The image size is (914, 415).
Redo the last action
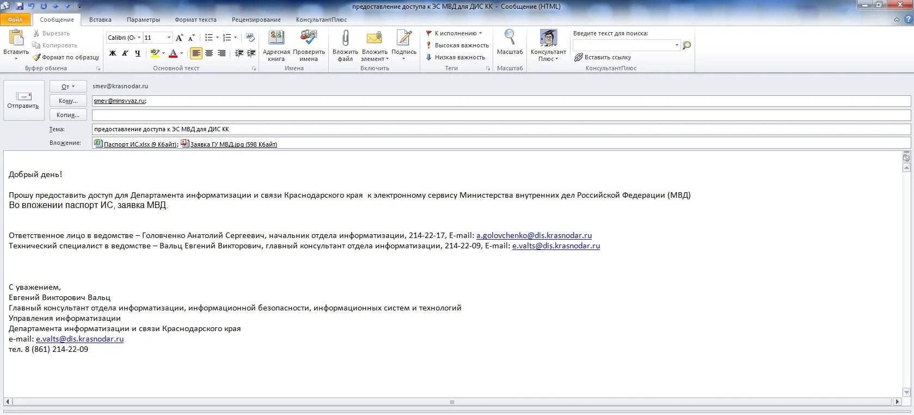point(44,6)
